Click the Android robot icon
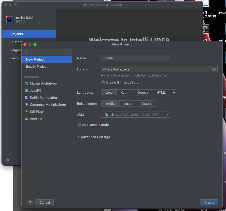 click(26, 119)
